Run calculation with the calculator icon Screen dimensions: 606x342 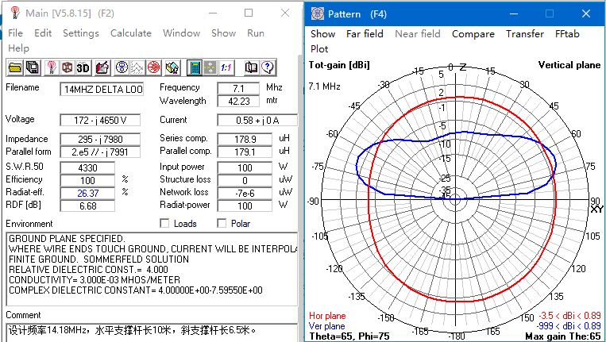pos(195,67)
